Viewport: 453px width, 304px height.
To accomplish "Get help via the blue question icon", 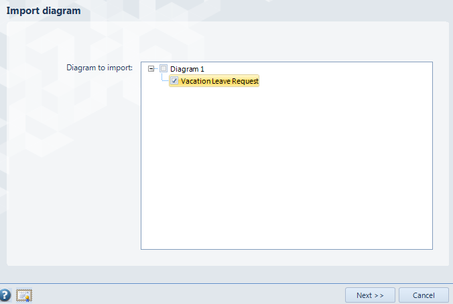I will [5, 295].
